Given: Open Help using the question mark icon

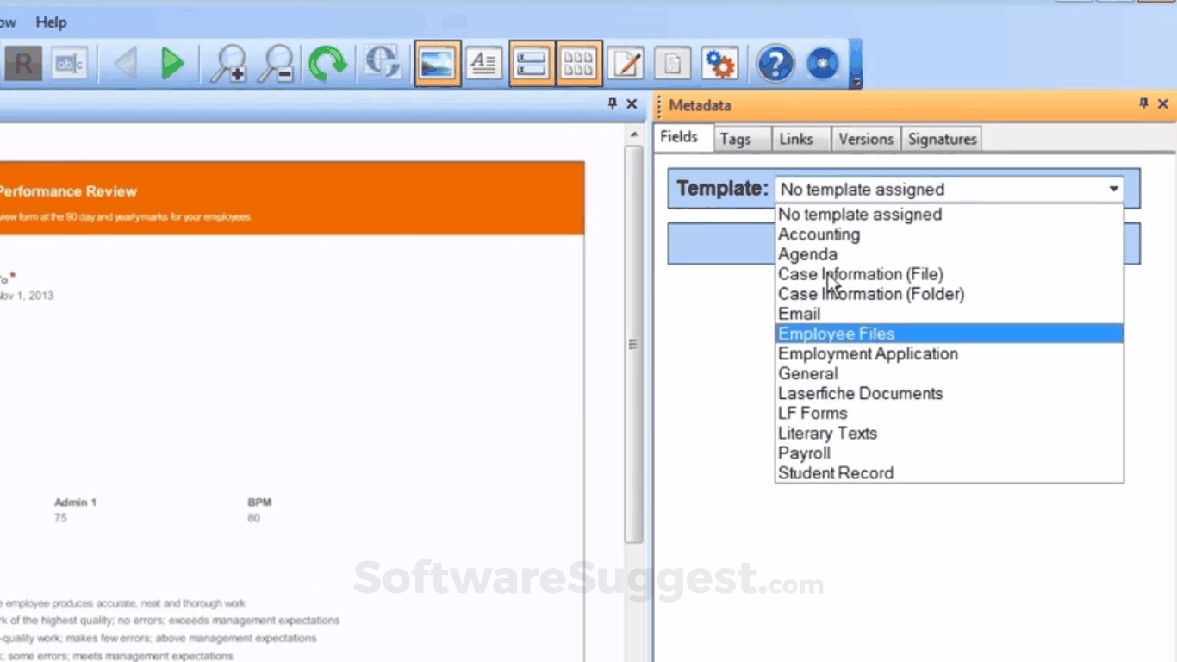Looking at the screenshot, I should [775, 63].
